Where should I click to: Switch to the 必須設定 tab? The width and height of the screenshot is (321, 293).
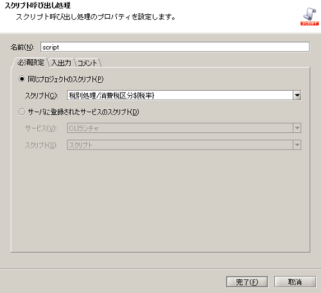tap(31, 62)
